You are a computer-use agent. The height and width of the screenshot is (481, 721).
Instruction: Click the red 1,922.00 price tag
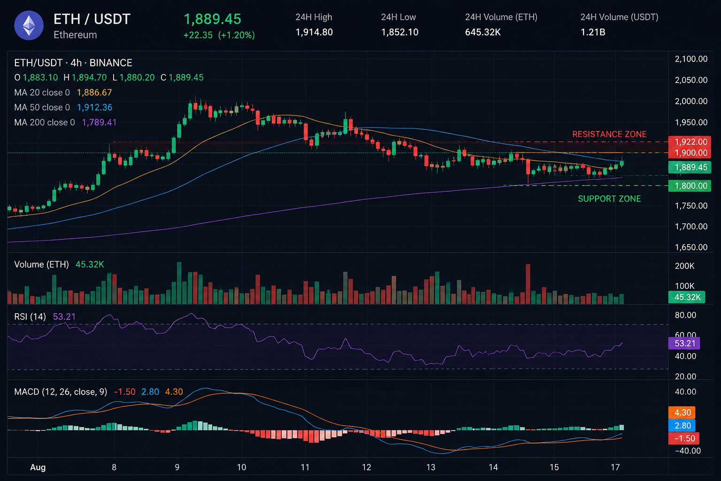[x=690, y=142]
